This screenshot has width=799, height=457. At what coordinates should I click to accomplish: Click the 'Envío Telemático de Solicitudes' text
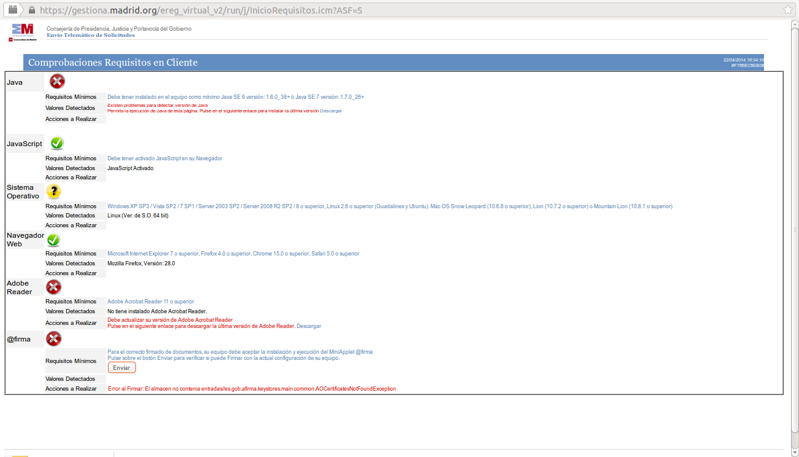pyautogui.click(x=91, y=35)
